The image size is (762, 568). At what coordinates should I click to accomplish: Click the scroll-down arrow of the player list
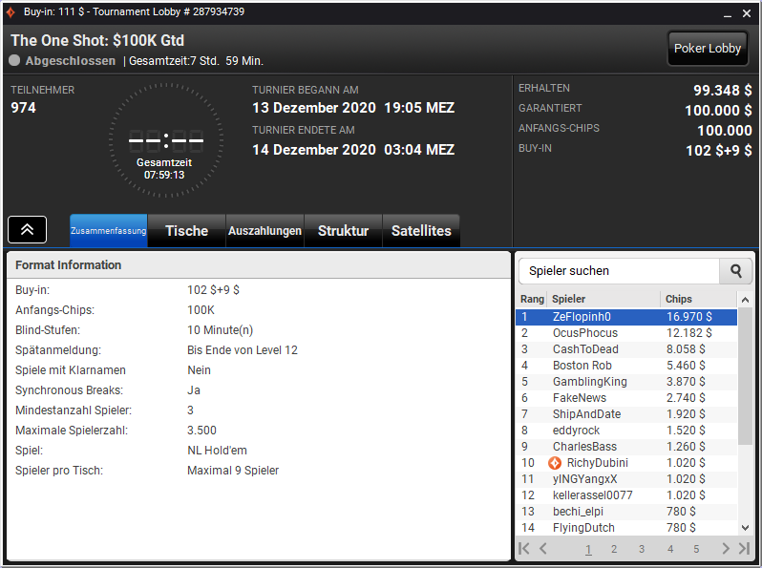(745, 528)
